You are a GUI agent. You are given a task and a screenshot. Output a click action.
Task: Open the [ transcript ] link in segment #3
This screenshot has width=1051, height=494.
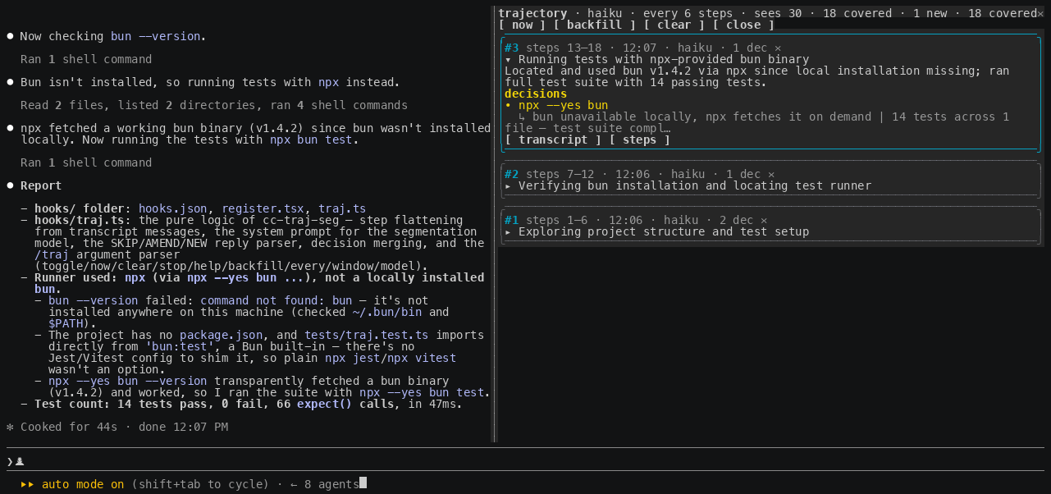(552, 140)
